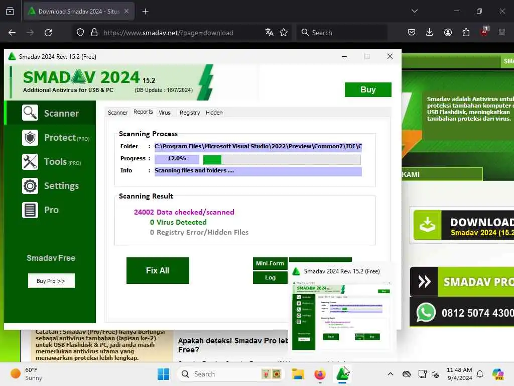Open File Explorer from taskbar
The width and height of the screenshot is (514, 386).
pos(298,374)
